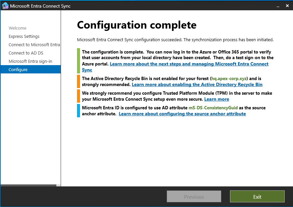This screenshot has width=293, height=207.
Task: Click the greyed-out Previous button
Action: [x=194, y=197]
